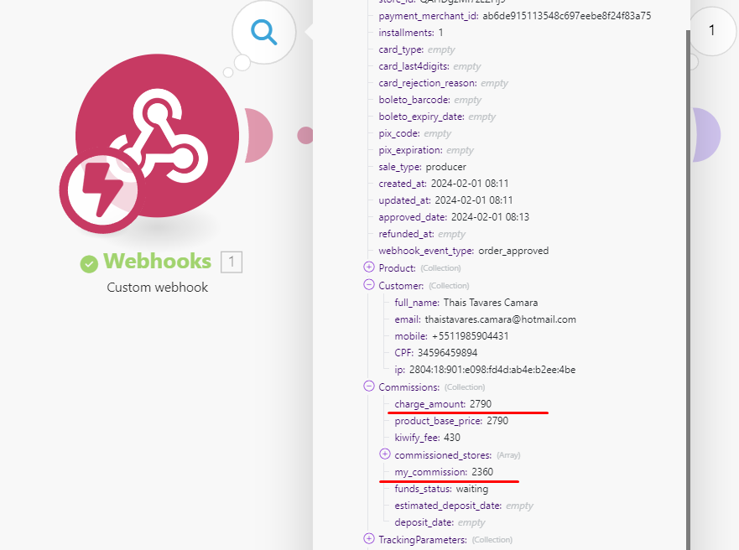Click the created_at 2024-02-01 08:11 value
This screenshot has width=739, height=550.
click(470, 184)
